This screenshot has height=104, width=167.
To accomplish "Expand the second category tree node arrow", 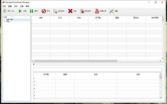I will 4,22.
